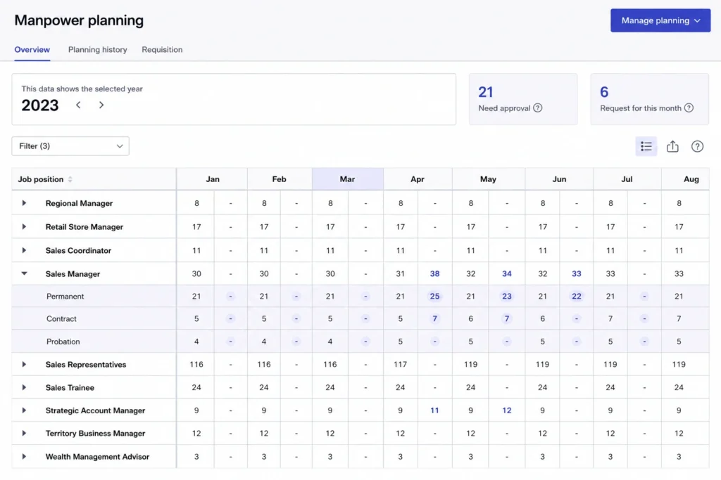721x480 pixels.
Task: Select the Contract sub-row label
Action: click(x=61, y=318)
